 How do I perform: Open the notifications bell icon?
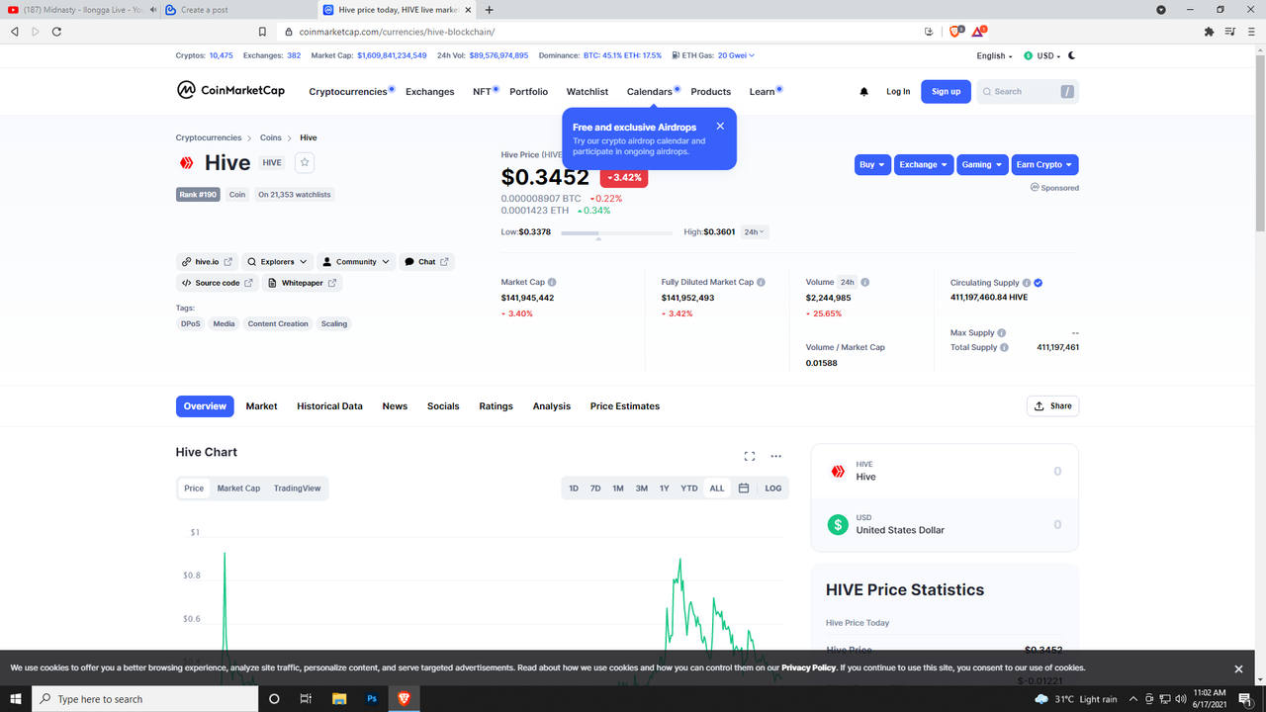point(863,92)
